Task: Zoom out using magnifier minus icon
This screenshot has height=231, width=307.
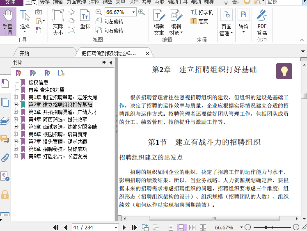Action: [99, 12]
